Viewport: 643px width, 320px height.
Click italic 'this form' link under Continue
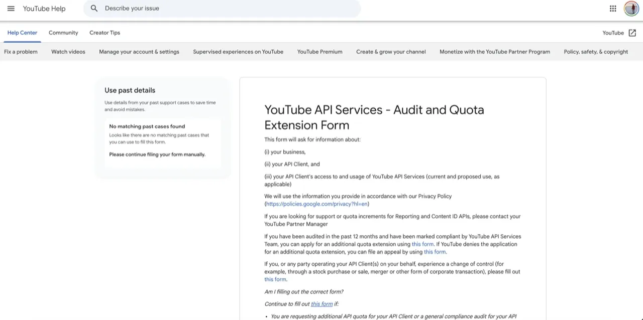click(321, 304)
